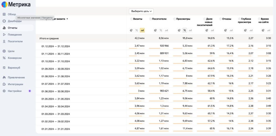Image resolution: width=276 pixels, height=136 pixels.
Task: Open grouping dropdown arrow after 'дат визита'
Action: point(67,19)
